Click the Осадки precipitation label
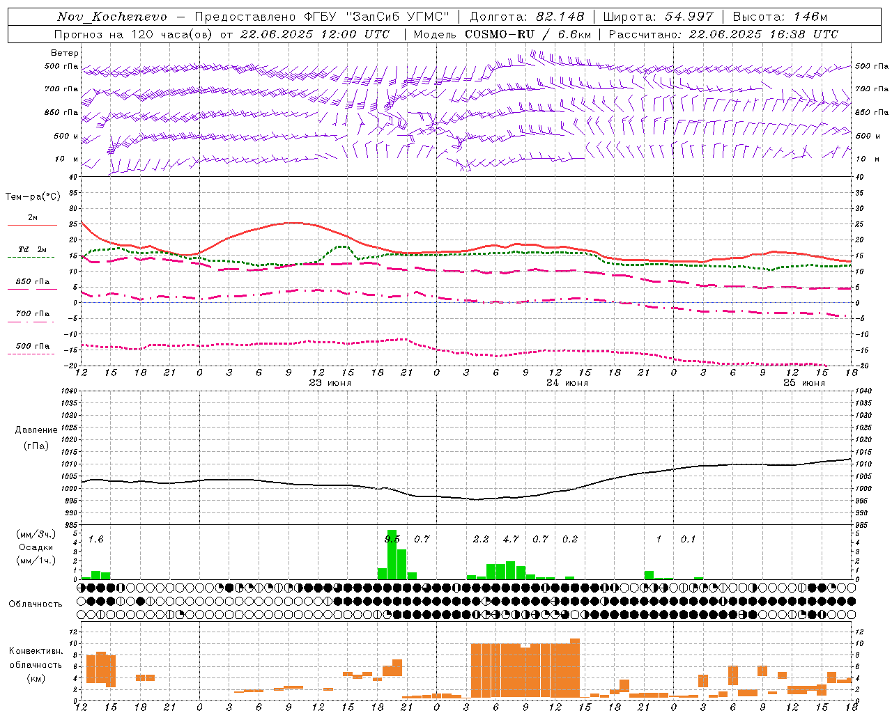Image resolution: width=892 pixels, height=713 pixels. point(36,547)
